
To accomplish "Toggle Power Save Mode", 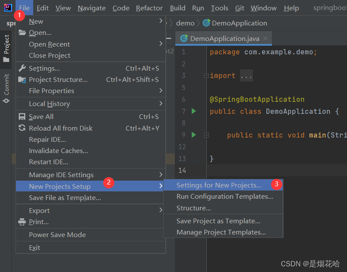I will point(91,234).
